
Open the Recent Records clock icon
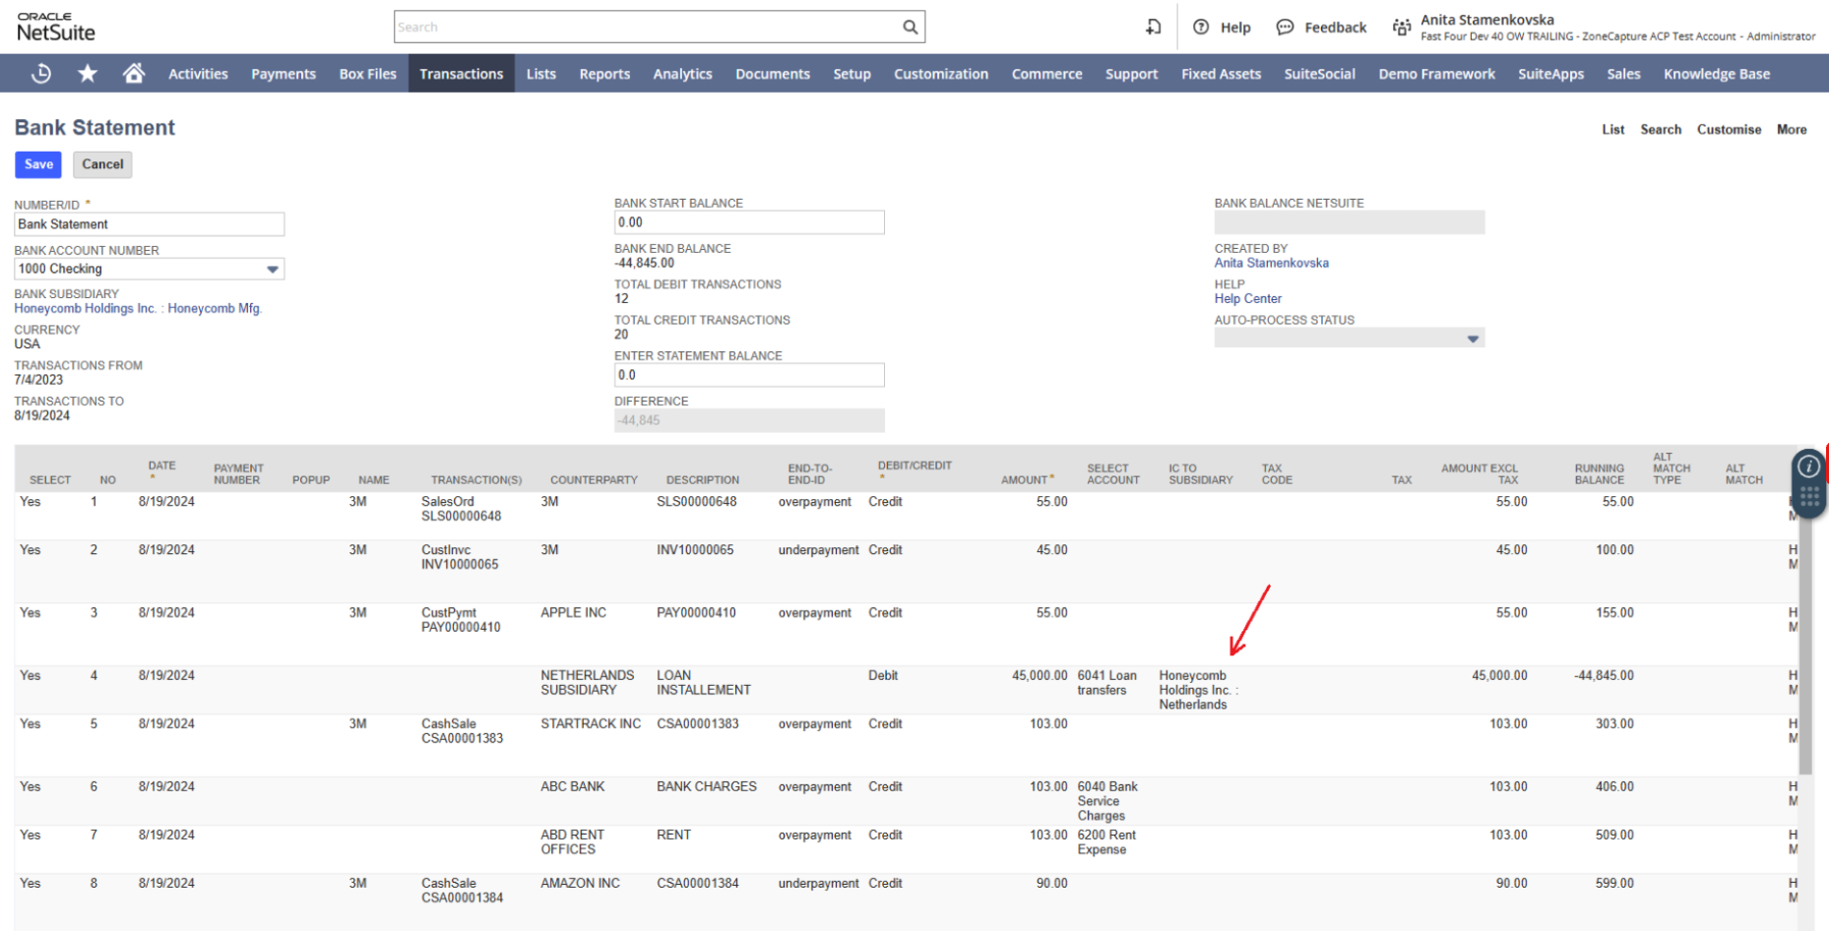[41, 74]
